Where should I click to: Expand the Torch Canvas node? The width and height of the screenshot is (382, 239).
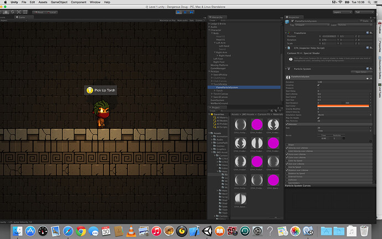[x=212, y=94]
